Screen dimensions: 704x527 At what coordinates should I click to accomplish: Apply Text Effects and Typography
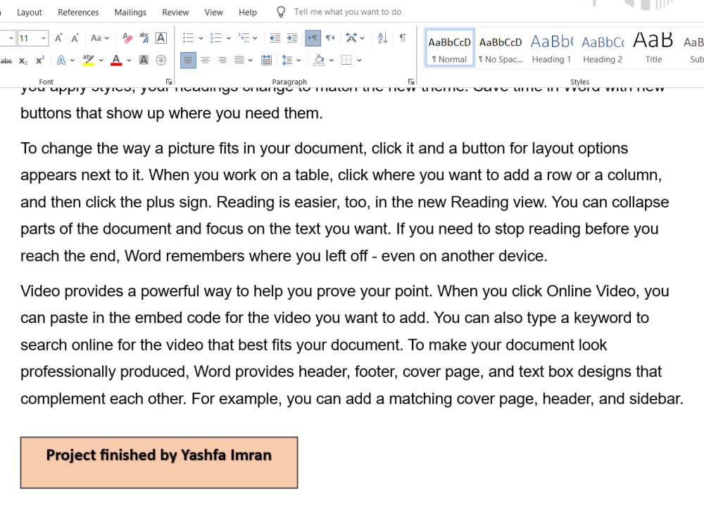pos(61,60)
